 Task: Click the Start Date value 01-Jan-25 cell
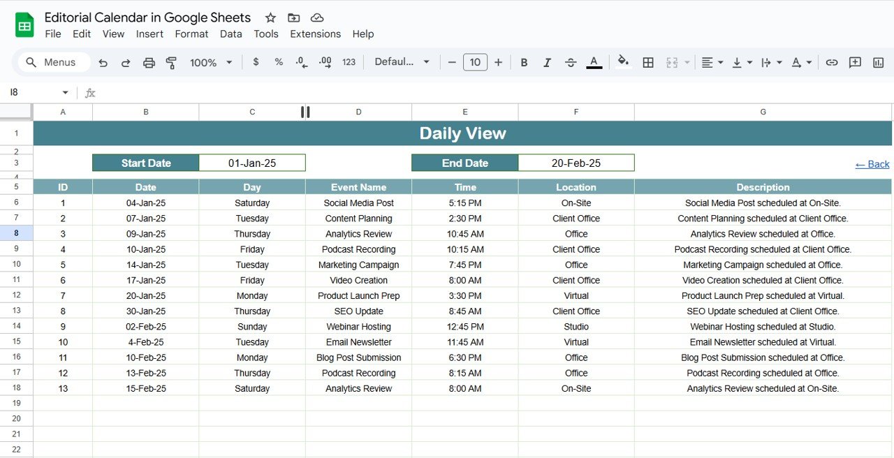[x=252, y=163]
